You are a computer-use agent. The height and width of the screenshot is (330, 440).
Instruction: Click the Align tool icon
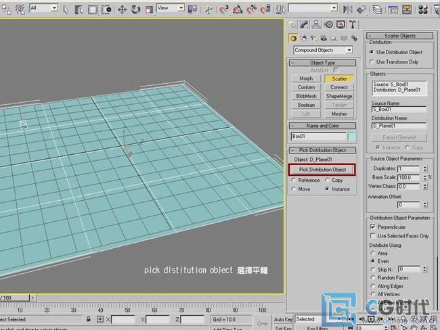click(x=361, y=10)
